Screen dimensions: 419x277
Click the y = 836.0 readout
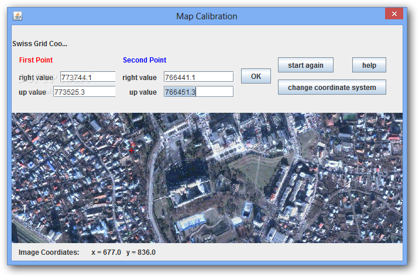click(x=141, y=252)
